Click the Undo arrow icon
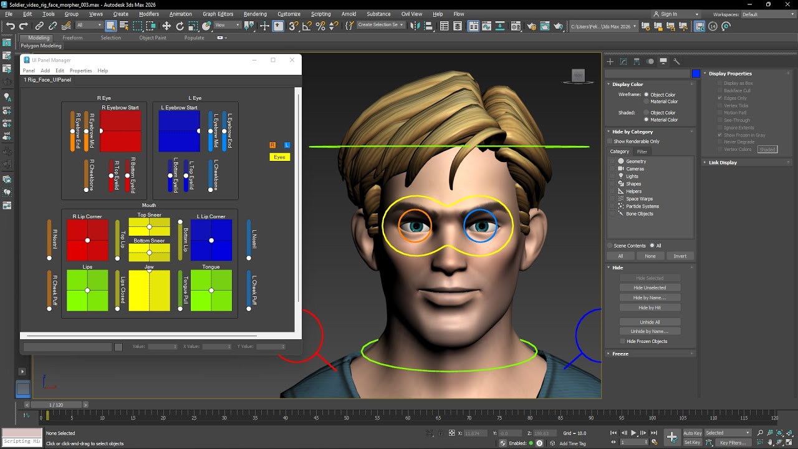The width and height of the screenshot is (798, 449). point(11,26)
